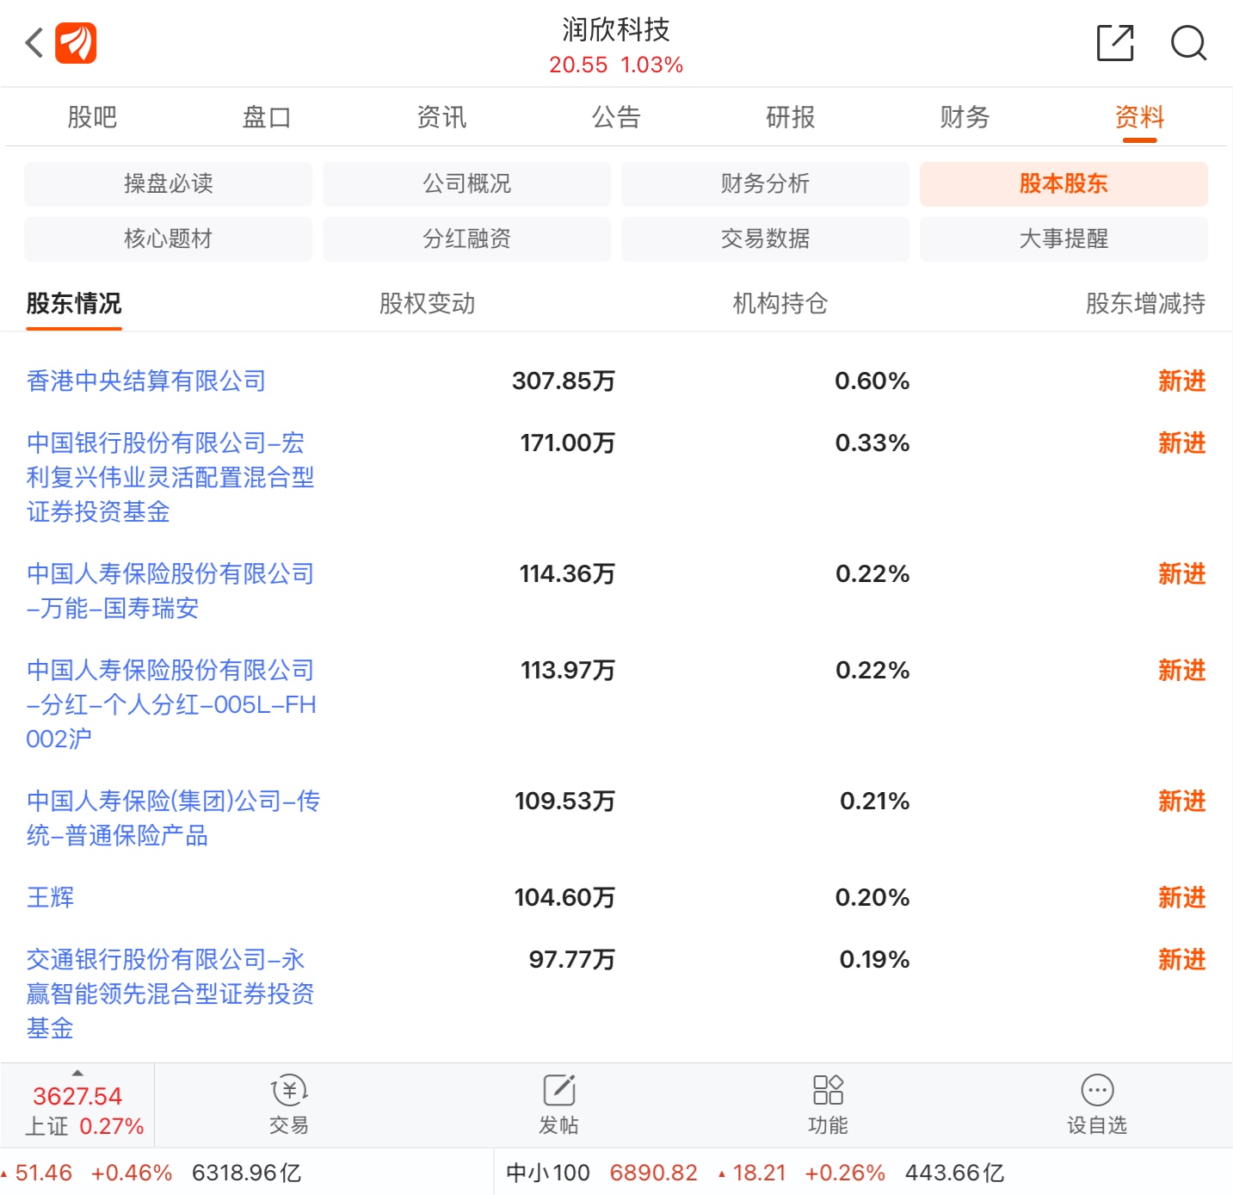
Task: Tap the 109.53万 holding value
Action: [x=565, y=801]
